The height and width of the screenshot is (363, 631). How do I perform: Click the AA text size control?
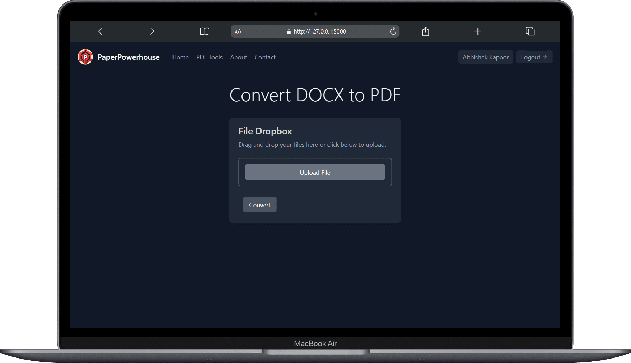(x=238, y=32)
